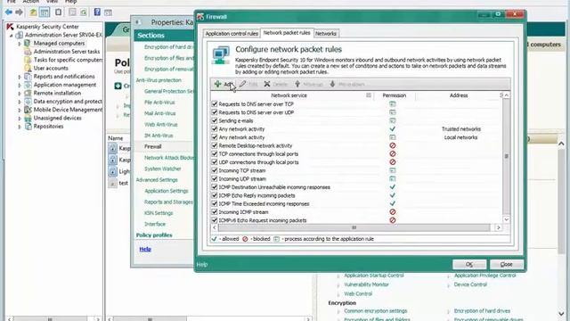The image size is (570, 321).
Task: Click the rules list vertical scrollbar thumb
Action: point(506,157)
